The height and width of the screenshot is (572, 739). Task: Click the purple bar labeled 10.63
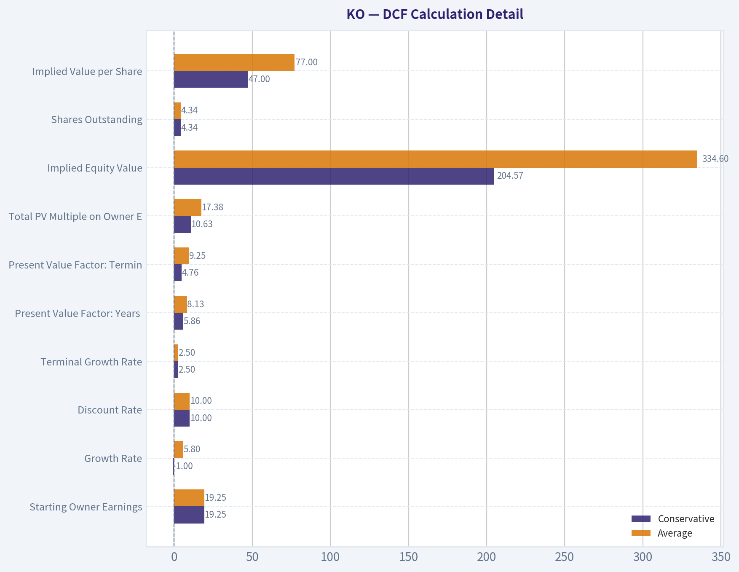coord(182,225)
